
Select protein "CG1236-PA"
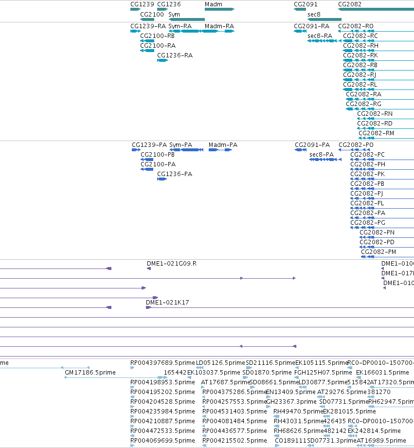pyautogui.click(x=175, y=174)
